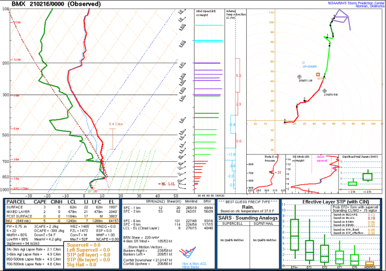This screenshot has width=386, height=271.
Task: Click the title 'BMX 210216/0000 (Observed)'
Action: coord(57,4)
